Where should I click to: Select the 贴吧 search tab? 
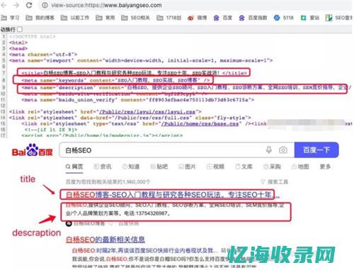[x=159, y=167]
